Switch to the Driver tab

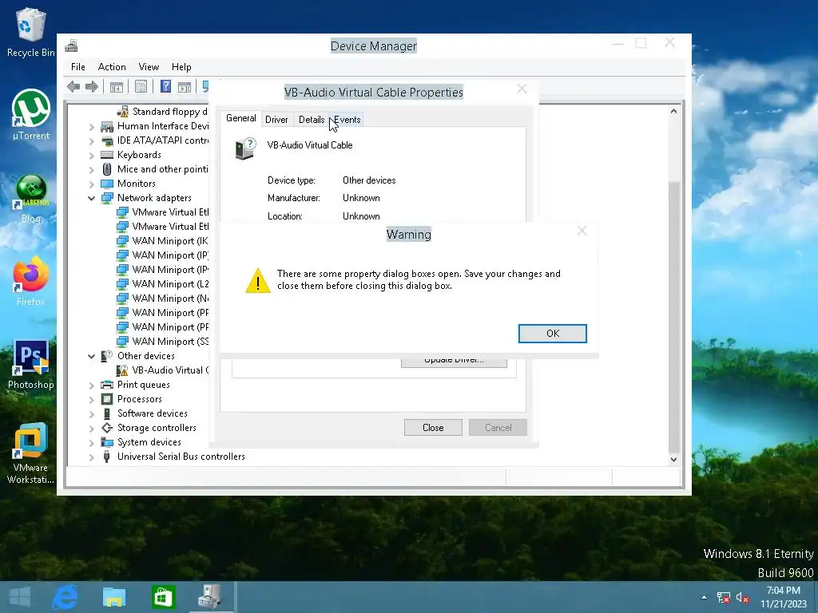point(276,120)
